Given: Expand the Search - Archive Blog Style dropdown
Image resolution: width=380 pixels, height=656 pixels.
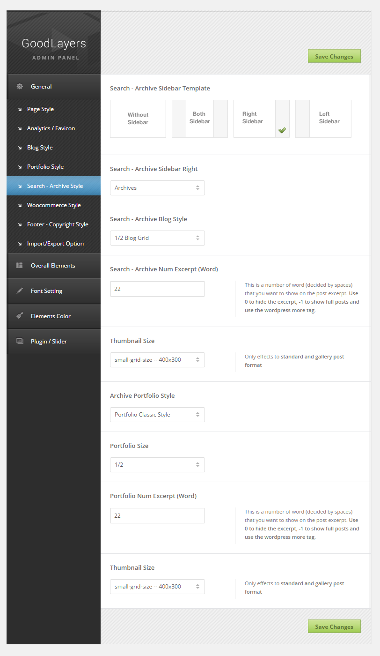Looking at the screenshot, I should click(157, 238).
